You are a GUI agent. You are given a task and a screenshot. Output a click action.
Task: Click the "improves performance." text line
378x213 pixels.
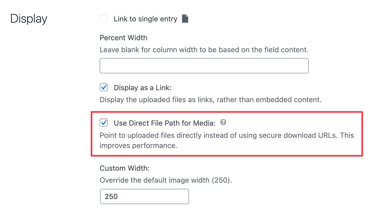138,145
